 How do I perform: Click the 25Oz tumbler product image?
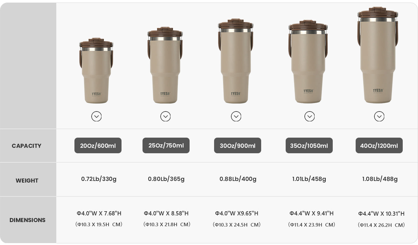click(x=165, y=65)
